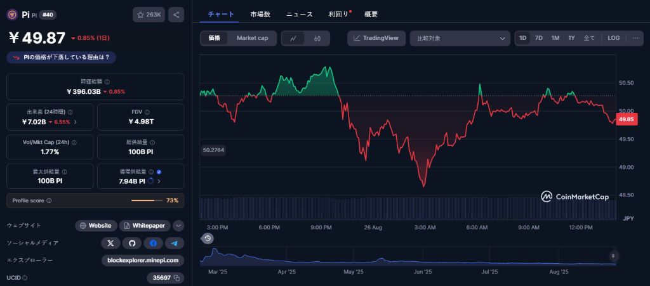The image size is (650, 286).
Task: Open the Whitepaper link button
Action: pyautogui.click(x=145, y=226)
